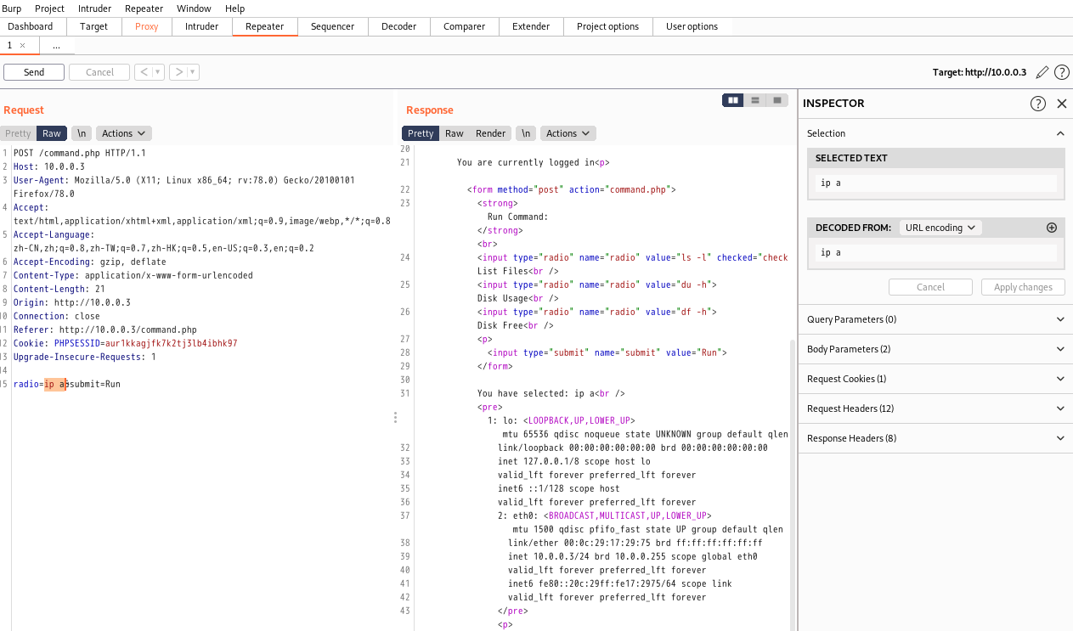Close Repeater tab 1
This screenshot has height=631, width=1073.
(23, 45)
